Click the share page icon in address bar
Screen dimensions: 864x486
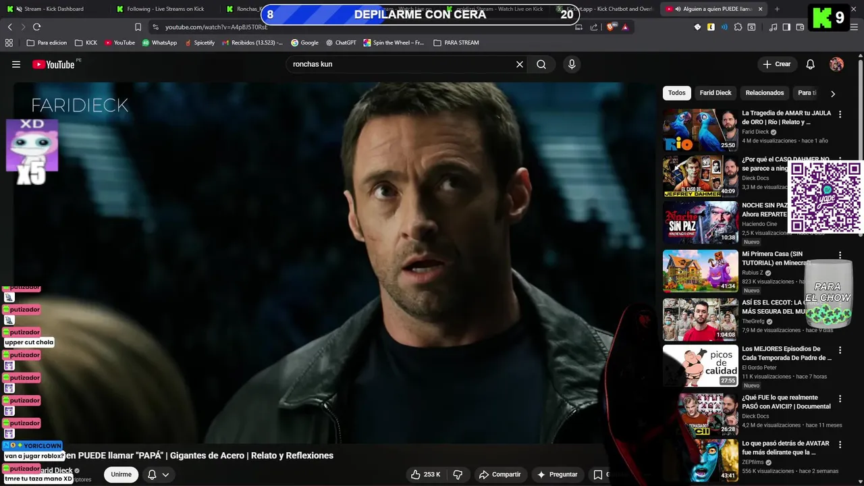coord(593,27)
